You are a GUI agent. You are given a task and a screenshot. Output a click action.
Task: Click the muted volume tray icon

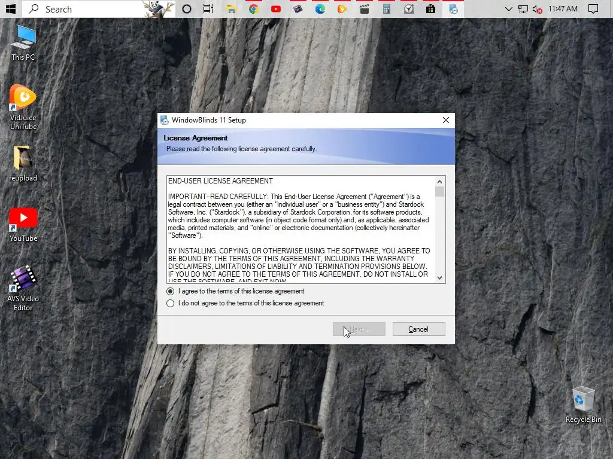pyautogui.click(x=538, y=9)
